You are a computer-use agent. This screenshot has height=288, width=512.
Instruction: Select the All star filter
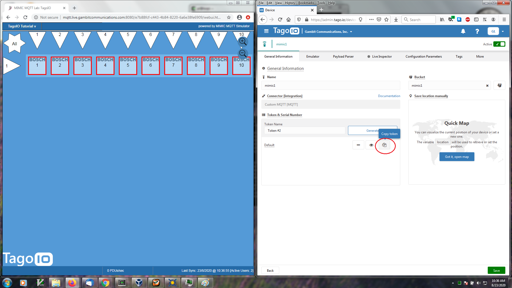[14, 43]
